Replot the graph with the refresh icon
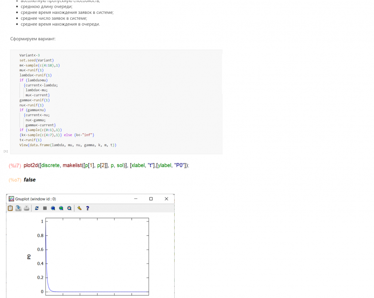Image resolution: width=374 pixels, height=298 pixels. coord(37,208)
